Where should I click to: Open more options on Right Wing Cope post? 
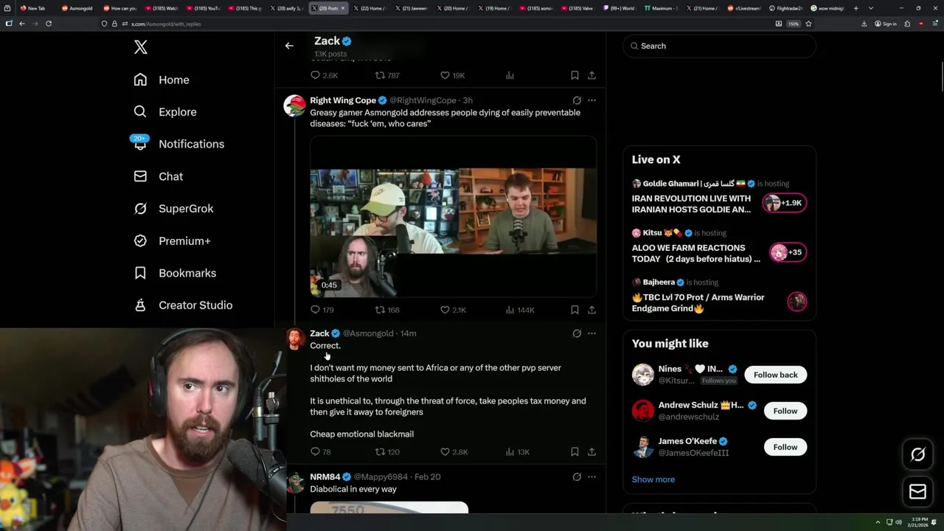click(x=591, y=100)
